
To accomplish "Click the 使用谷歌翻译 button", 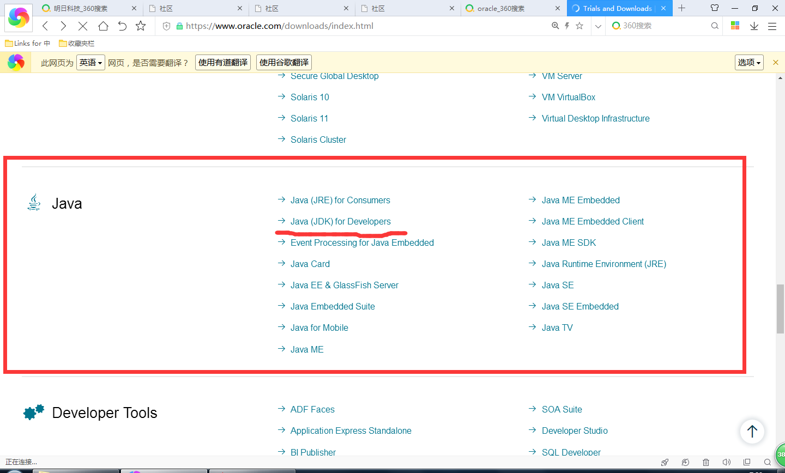I will coord(284,63).
